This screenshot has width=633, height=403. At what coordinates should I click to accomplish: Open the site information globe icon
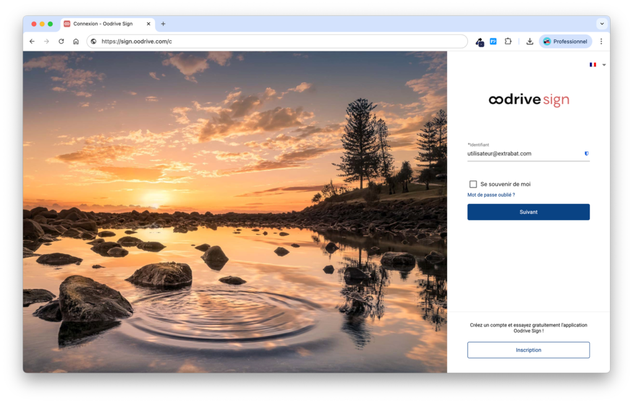pyautogui.click(x=93, y=41)
